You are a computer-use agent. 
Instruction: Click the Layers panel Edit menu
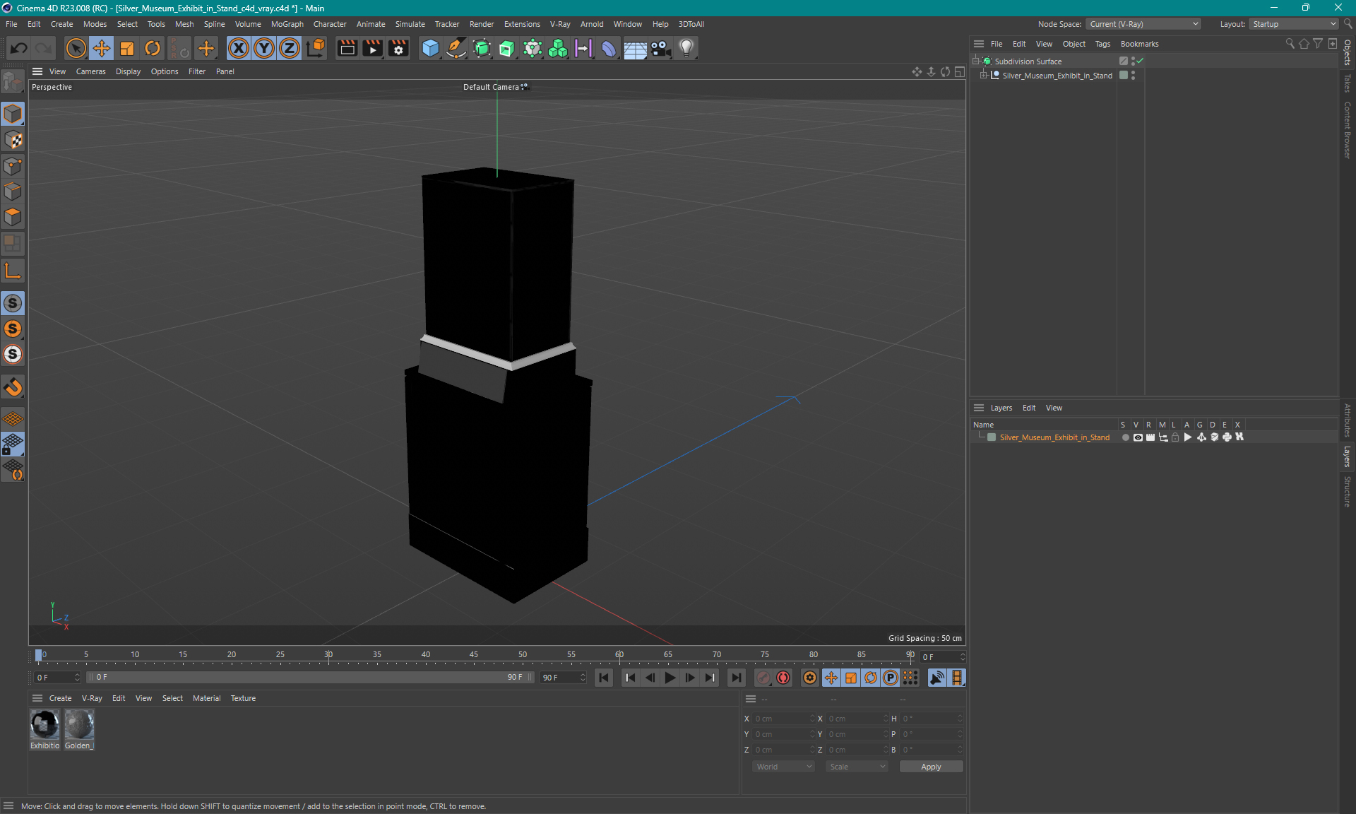(1029, 408)
